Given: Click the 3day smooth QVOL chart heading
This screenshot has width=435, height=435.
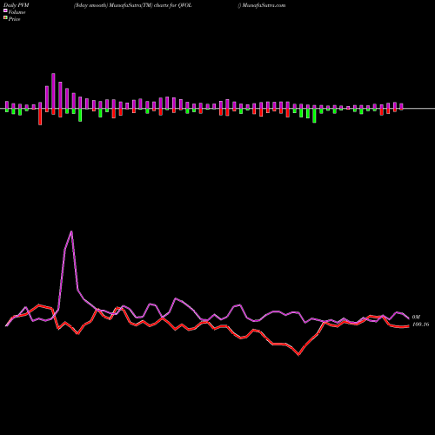Looking at the screenshot, I should 132,5.
